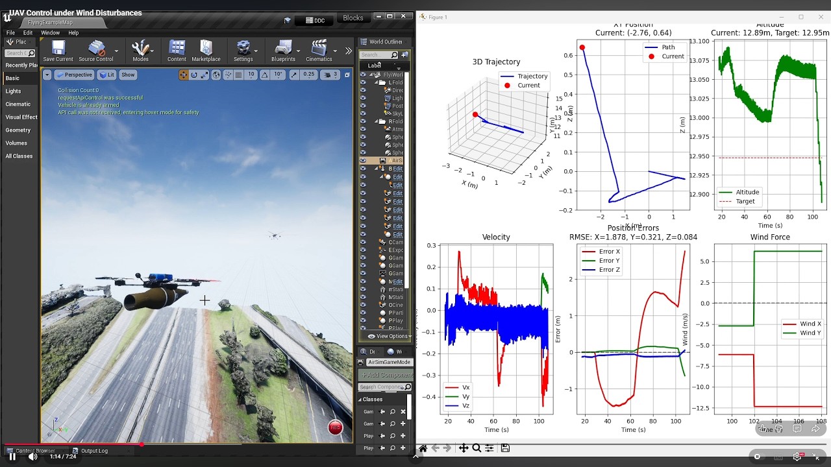This screenshot has width=831, height=467.
Task: Toggle world/local coordinate globe icon
Action: (216, 75)
